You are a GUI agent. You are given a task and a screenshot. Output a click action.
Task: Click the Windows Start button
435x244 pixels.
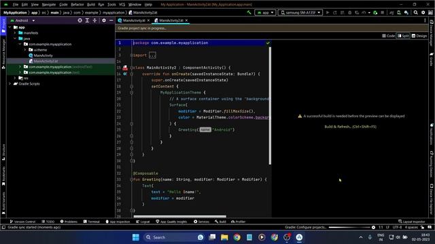[x=136, y=237]
